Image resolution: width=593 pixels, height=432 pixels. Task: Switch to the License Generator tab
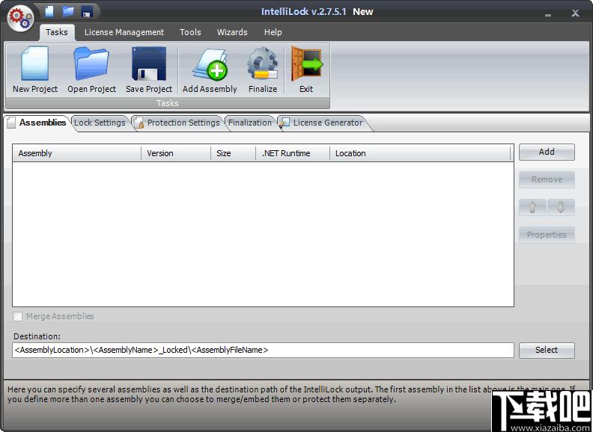(323, 123)
